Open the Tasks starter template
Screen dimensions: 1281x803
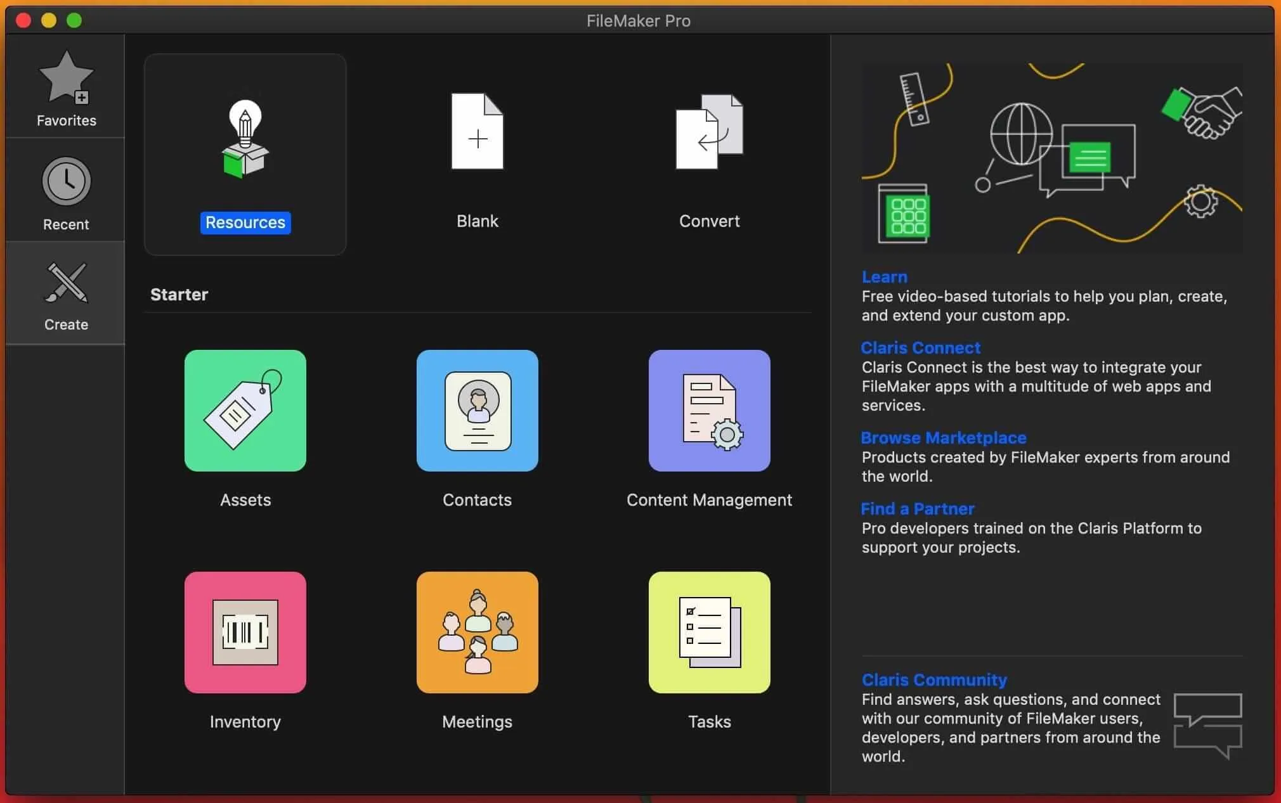click(x=708, y=633)
